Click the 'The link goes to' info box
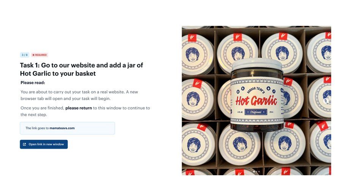This screenshot has width=342, height=184. (x=67, y=128)
